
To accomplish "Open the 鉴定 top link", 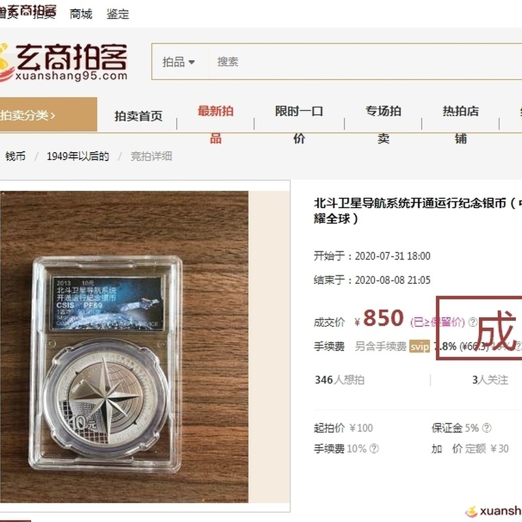I will [x=117, y=14].
